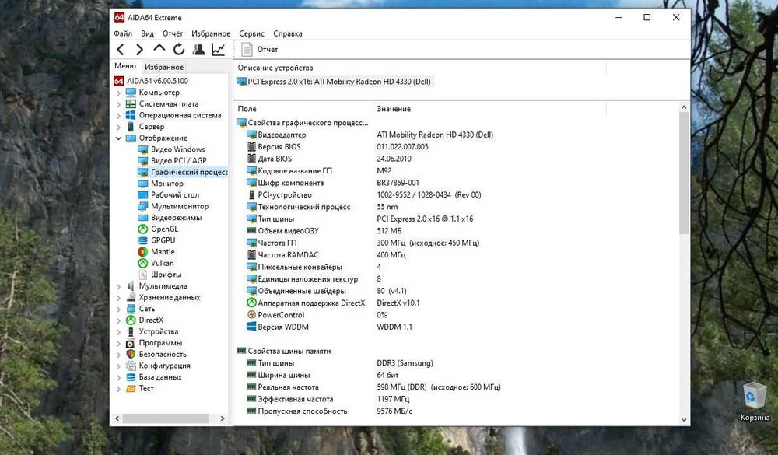Open the Вид menu
778x455 pixels.
click(147, 33)
